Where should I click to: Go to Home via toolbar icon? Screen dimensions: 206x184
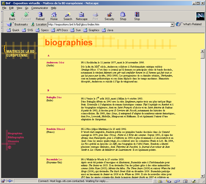[x=54, y=14]
